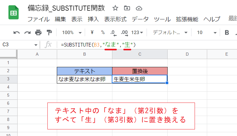Click the move-to-folder icon
237x136 pixels.
(x=127, y=8)
